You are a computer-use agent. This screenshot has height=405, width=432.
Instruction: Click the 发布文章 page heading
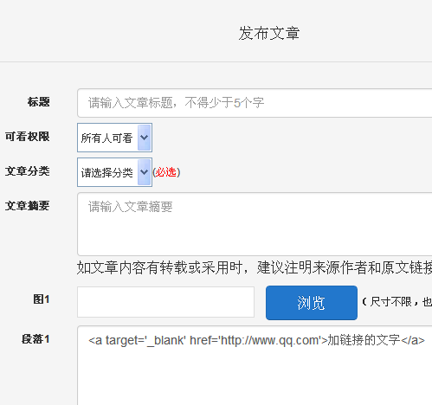point(269,33)
